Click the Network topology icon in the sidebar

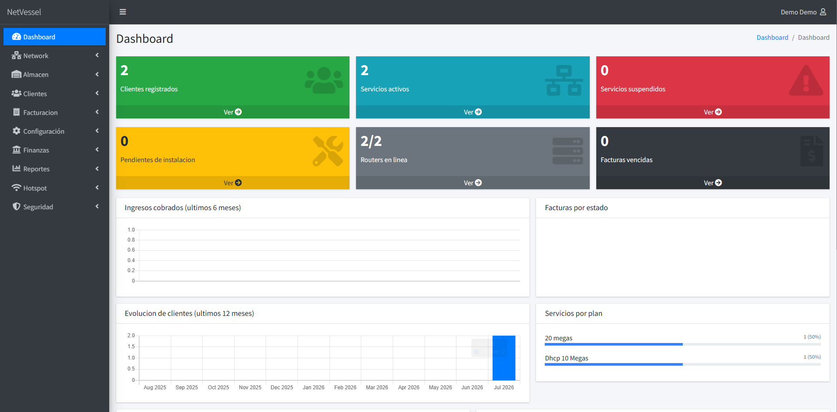coord(17,55)
